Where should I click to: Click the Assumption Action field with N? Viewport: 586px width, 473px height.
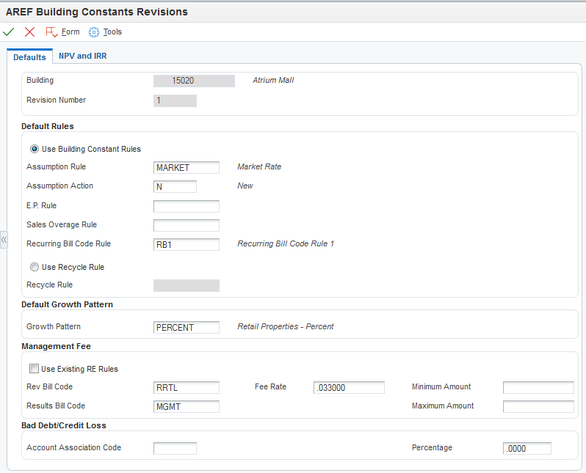tap(175, 187)
